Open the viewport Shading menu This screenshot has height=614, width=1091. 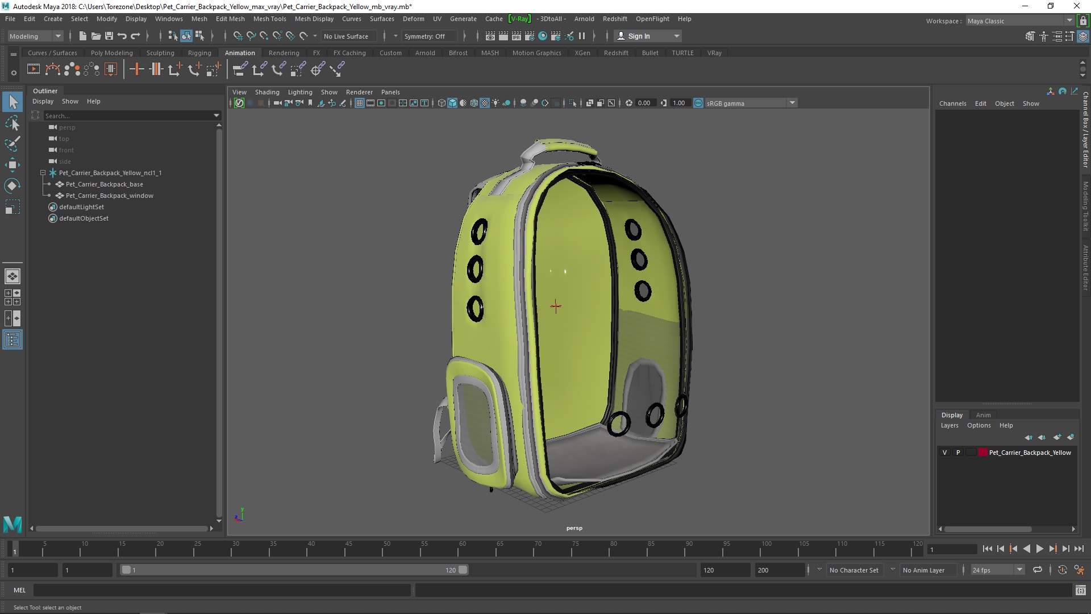pyautogui.click(x=266, y=92)
